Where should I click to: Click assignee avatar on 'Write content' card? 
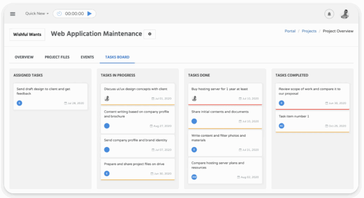coord(195,150)
